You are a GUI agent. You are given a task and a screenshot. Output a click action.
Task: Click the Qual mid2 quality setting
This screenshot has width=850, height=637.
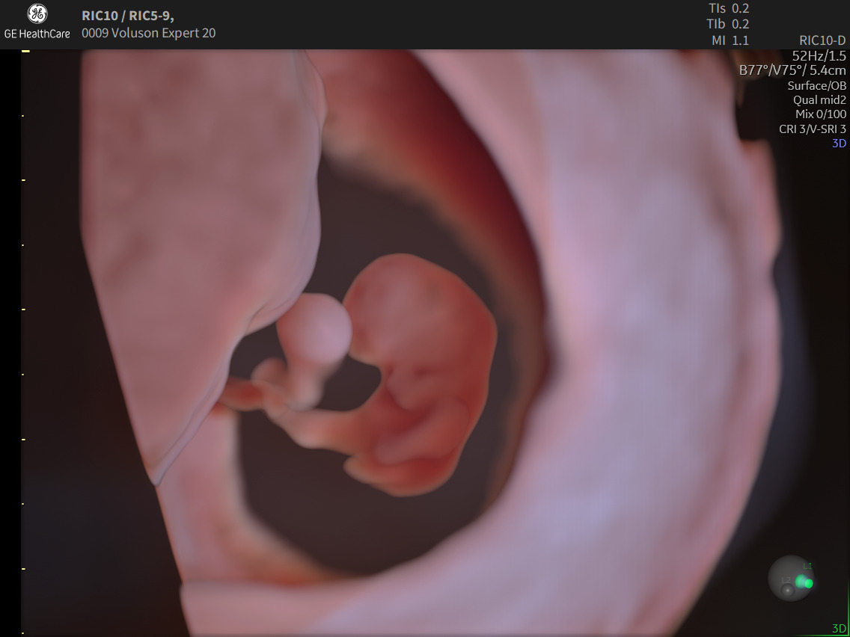[x=819, y=99]
